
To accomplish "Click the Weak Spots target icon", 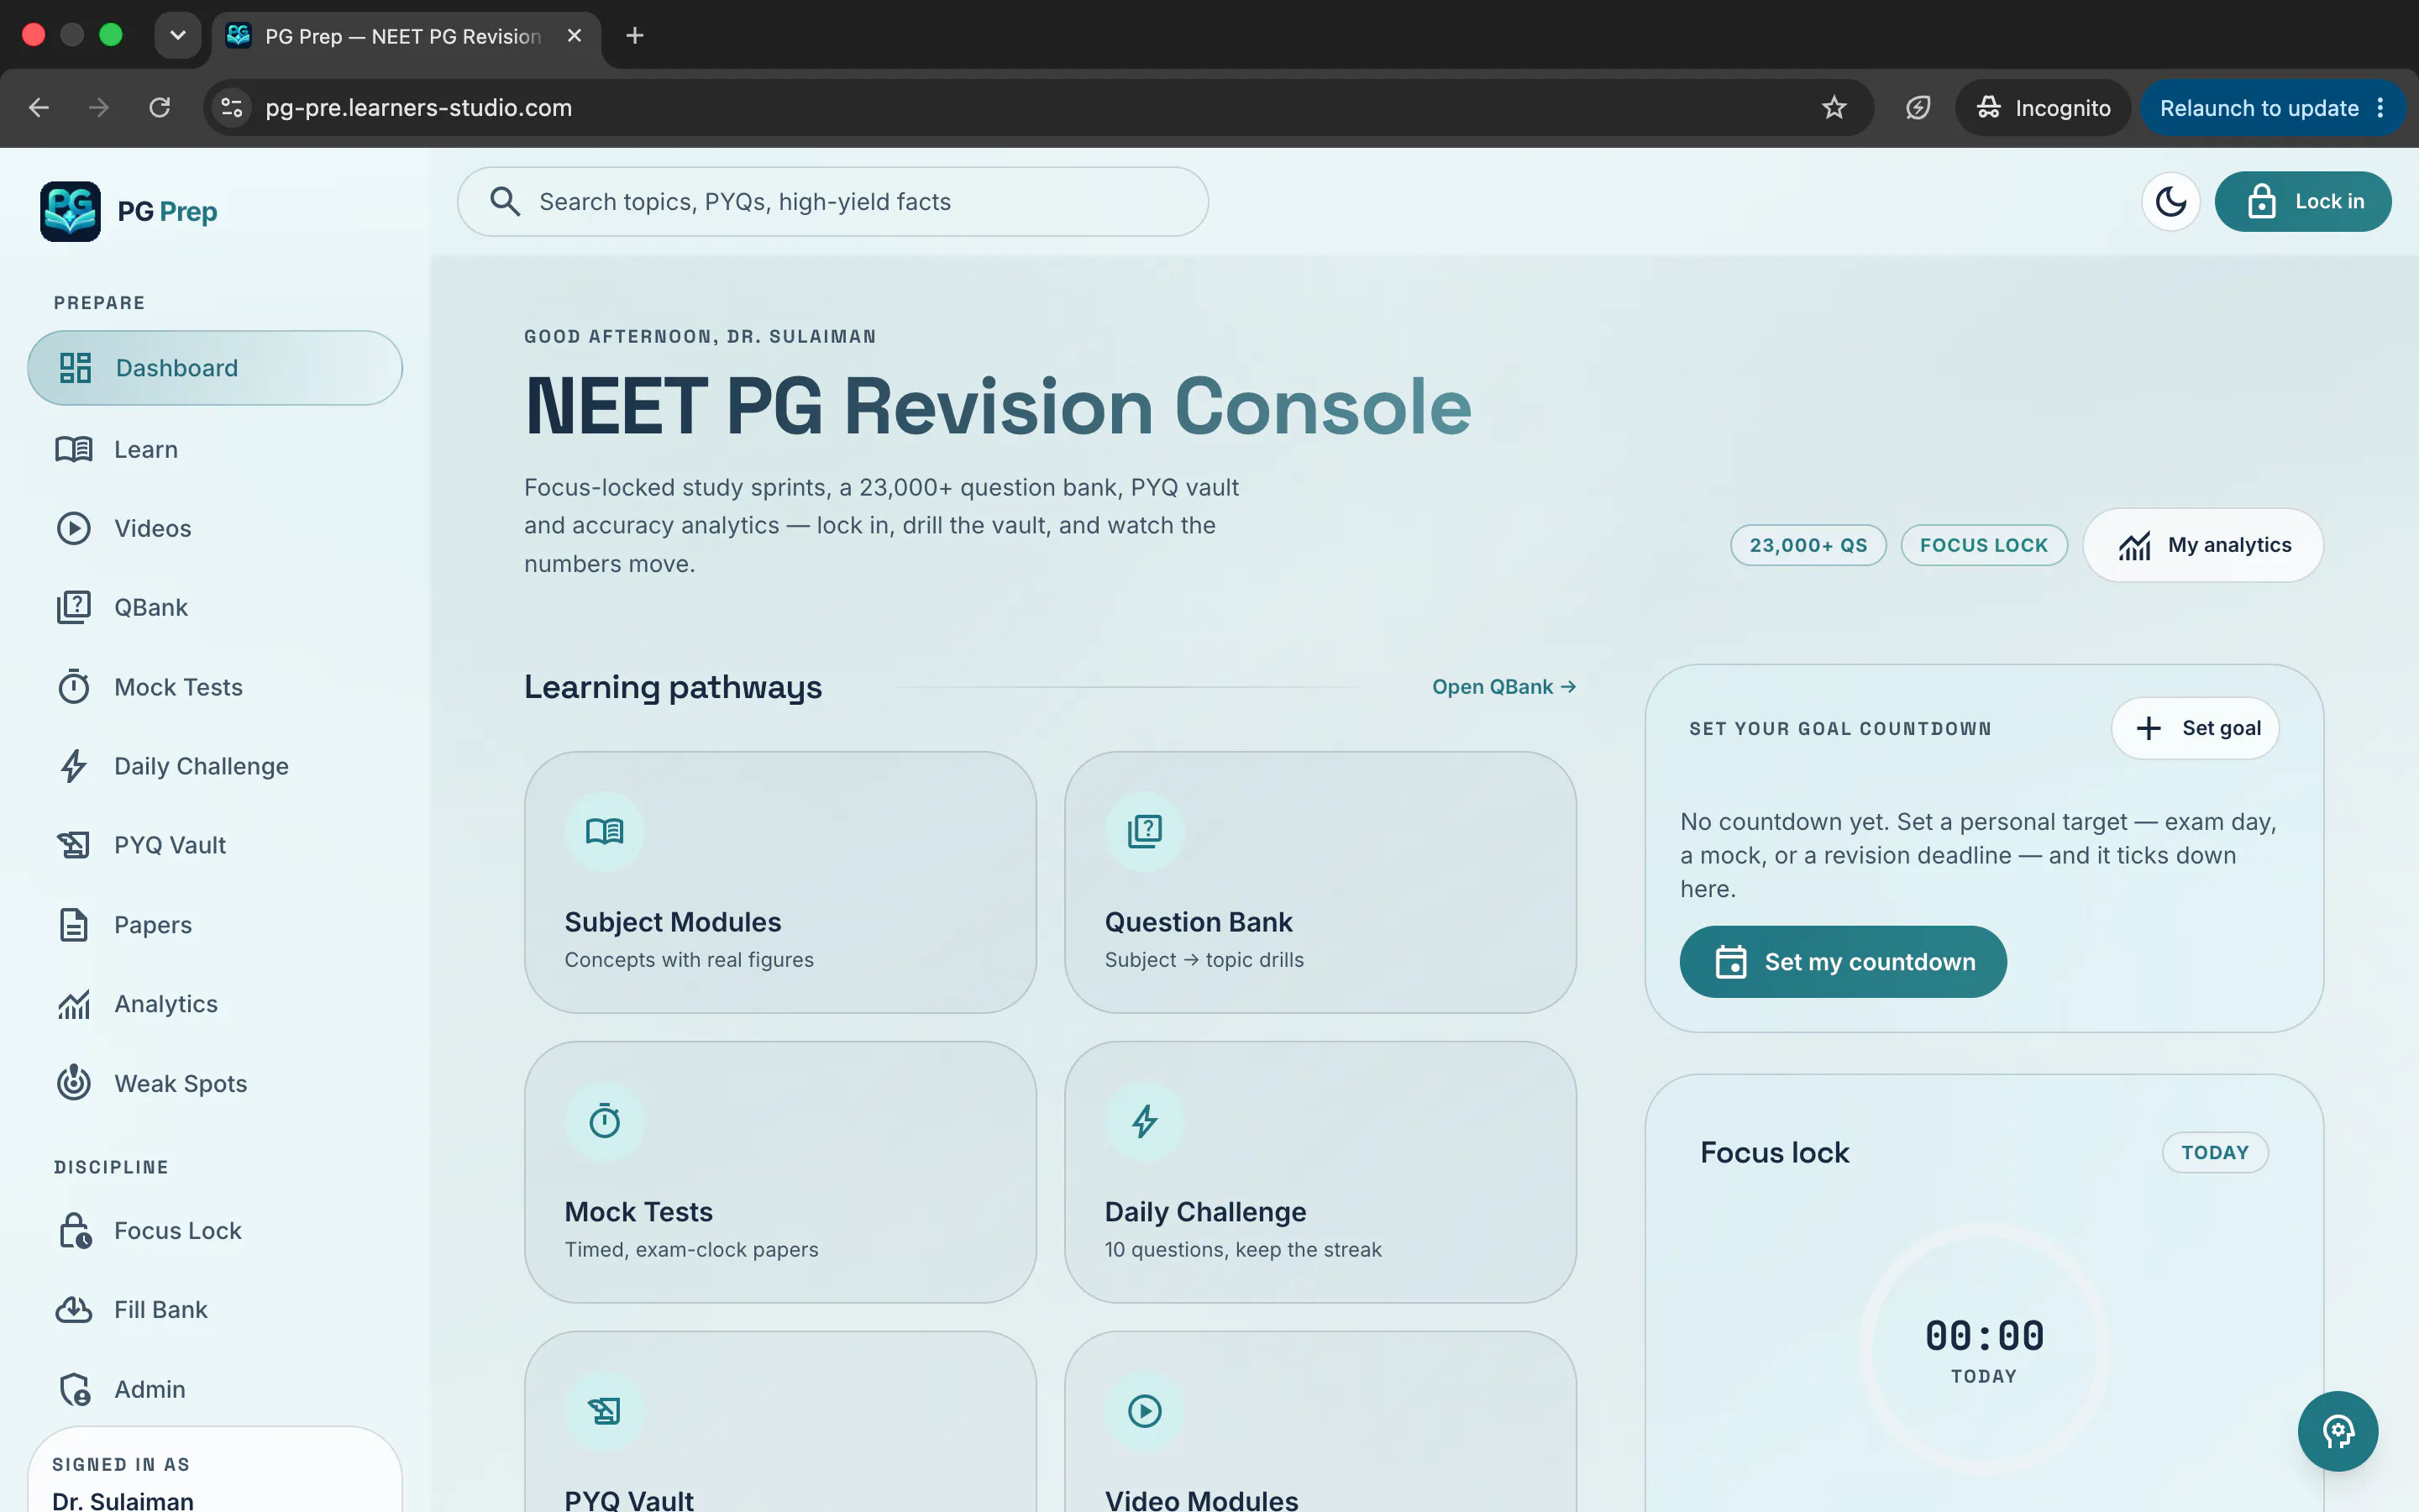I will 74,1083.
